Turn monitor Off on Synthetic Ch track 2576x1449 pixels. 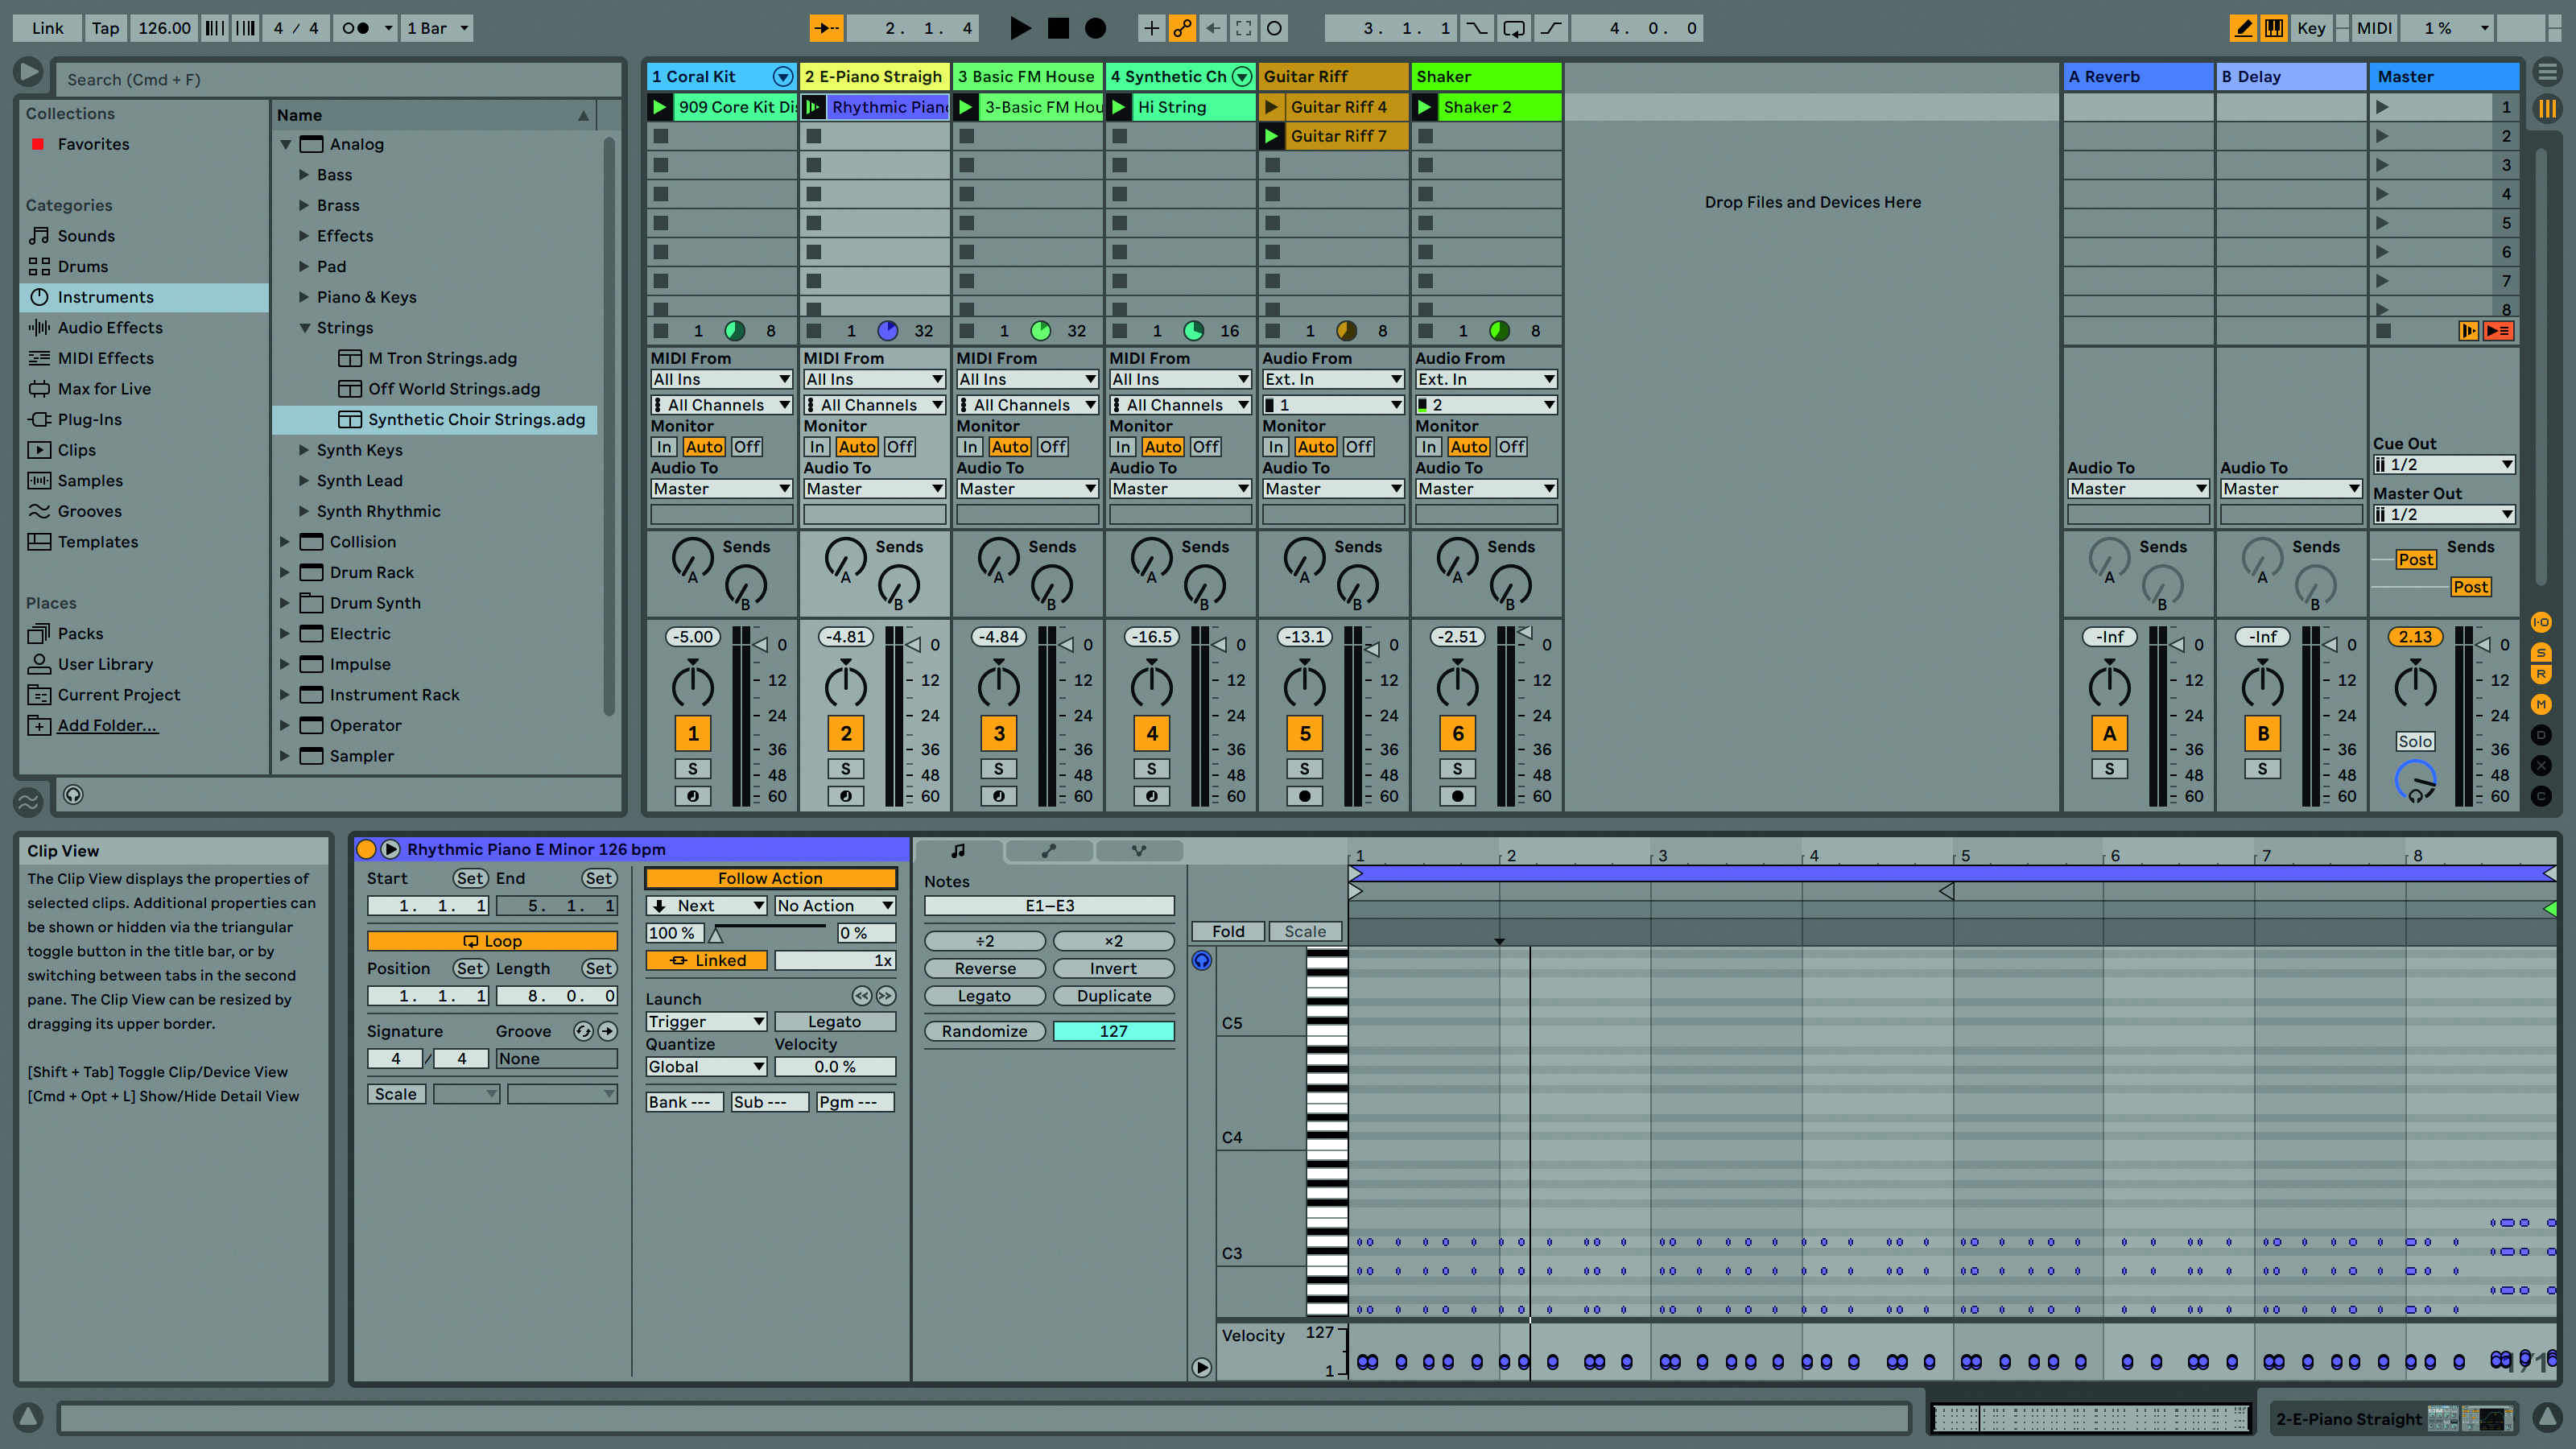click(x=1205, y=447)
